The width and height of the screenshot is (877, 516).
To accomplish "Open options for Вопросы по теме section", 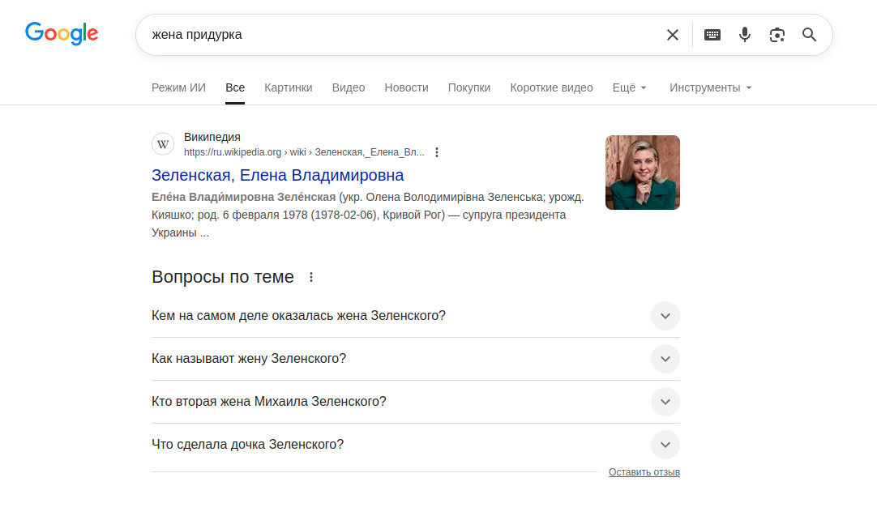I will 312,276.
